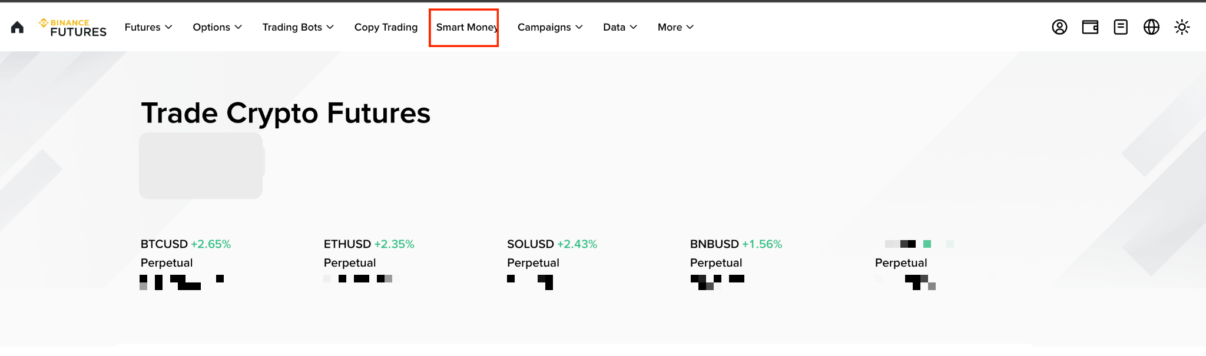Expand the Data dropdown menu

(620, 27)
